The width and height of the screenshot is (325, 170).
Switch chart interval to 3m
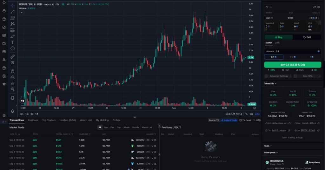22,114
